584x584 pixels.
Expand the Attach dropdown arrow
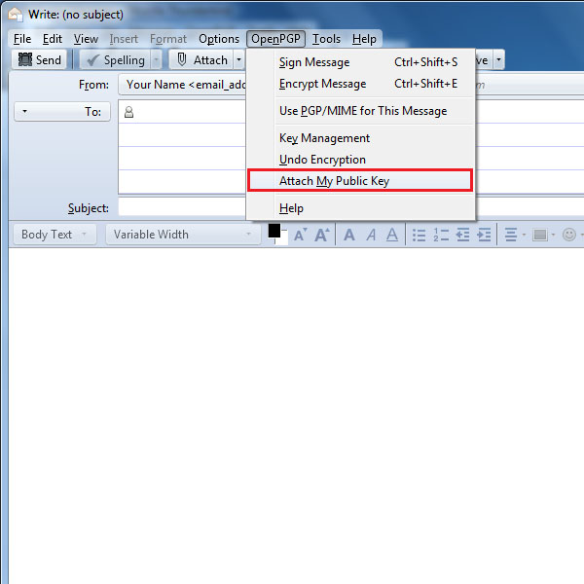click(238, 60)
